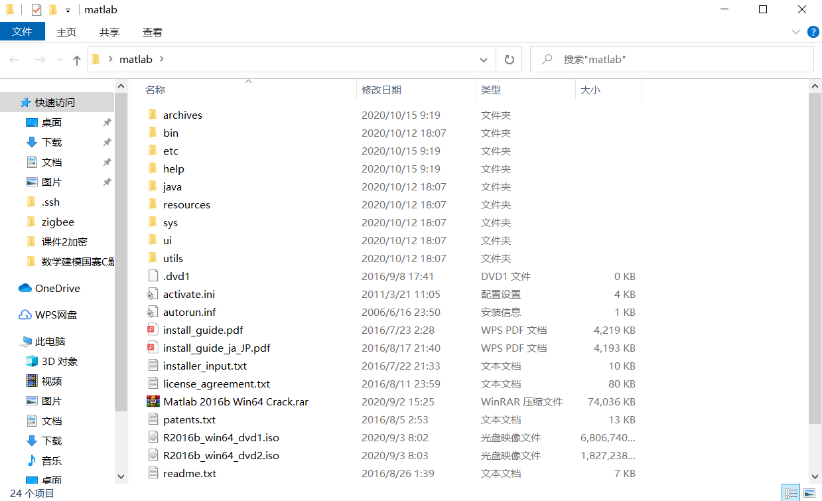Expand chevron after matlab in address path
Image resolution: width=822 pixels, height=501 pixels.
[x=161, y=59]
